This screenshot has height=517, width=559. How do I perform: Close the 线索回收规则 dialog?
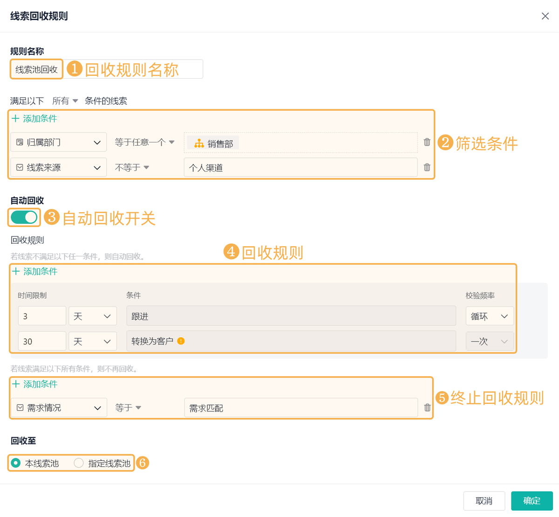[x=545, y=16]
